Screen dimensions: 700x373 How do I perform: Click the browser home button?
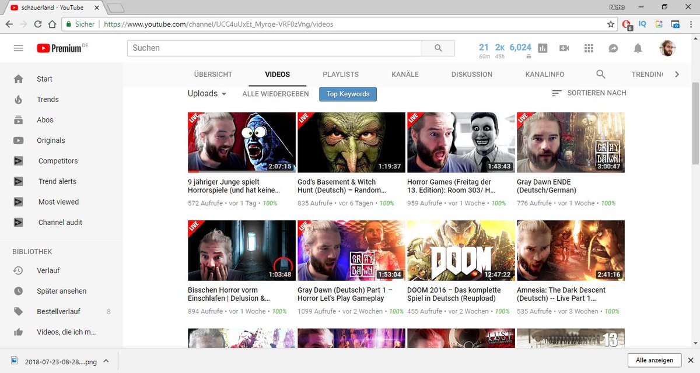(x=52, y=24)
